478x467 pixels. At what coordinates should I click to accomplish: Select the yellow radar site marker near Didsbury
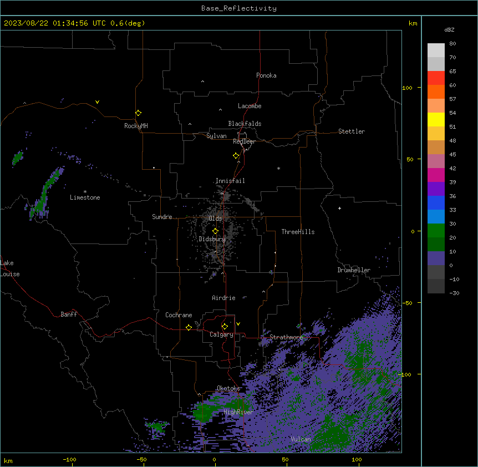click(216, 231)
